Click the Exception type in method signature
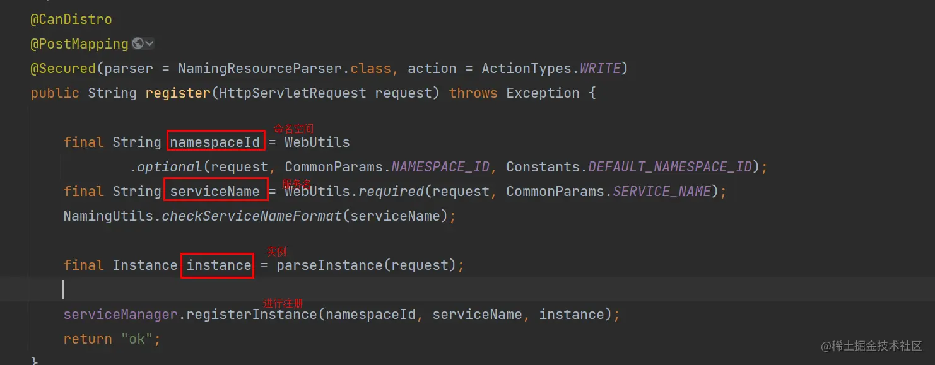 [x=543, y=93]
